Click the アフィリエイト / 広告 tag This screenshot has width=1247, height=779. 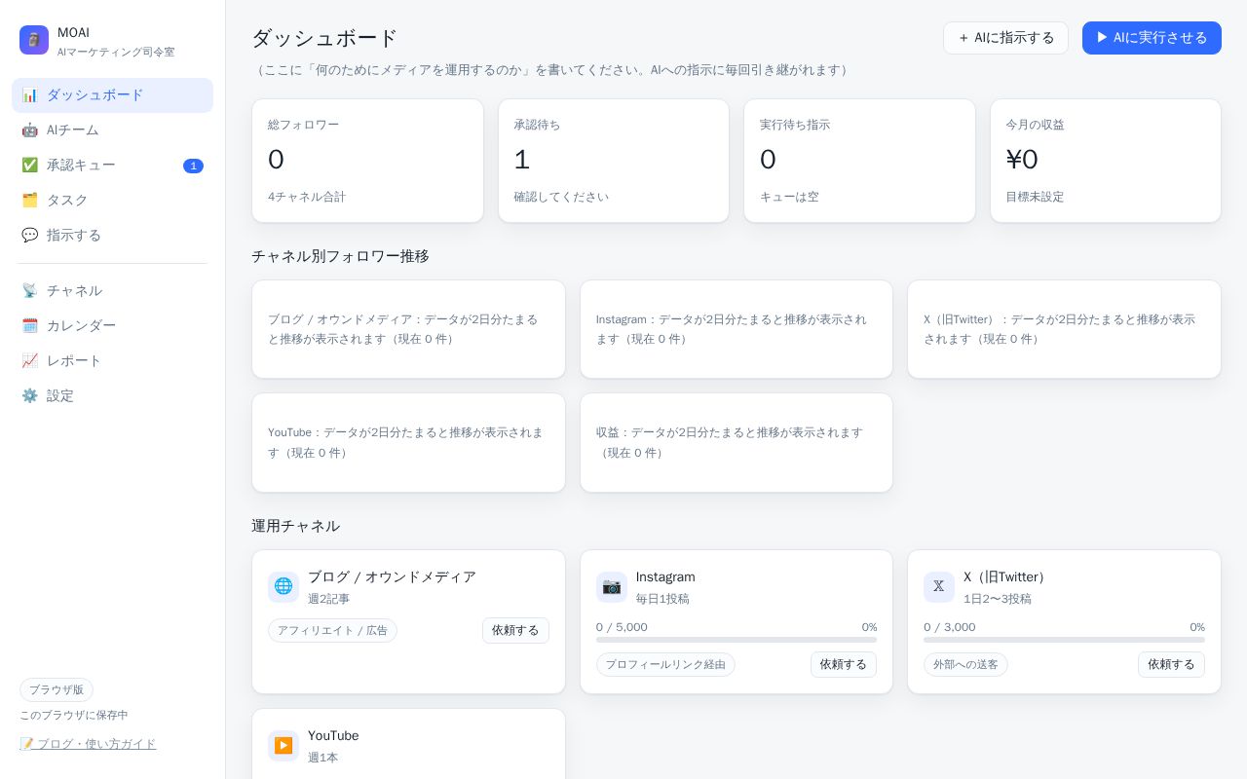pyautogui.click(x=332, y=631)
